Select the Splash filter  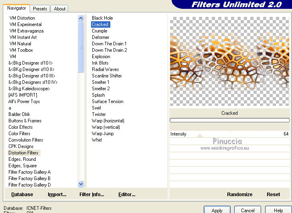(98, 95)
